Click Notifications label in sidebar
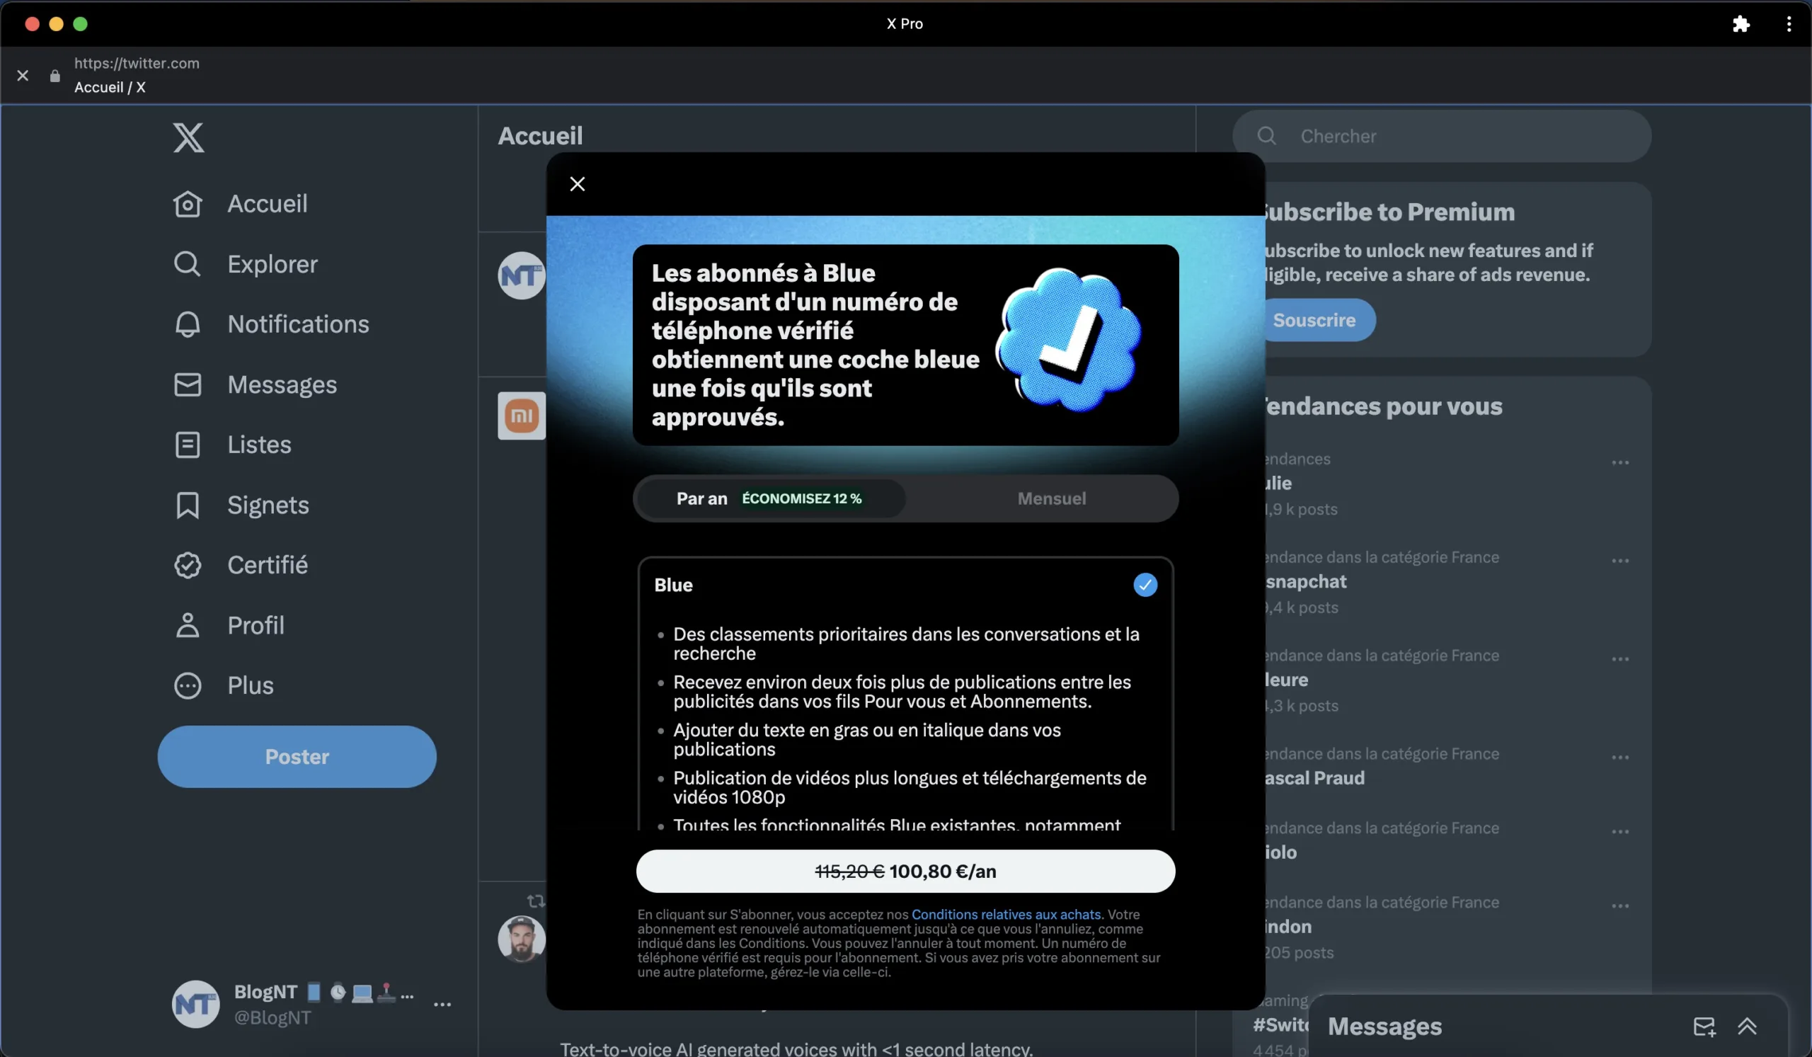 299,324
